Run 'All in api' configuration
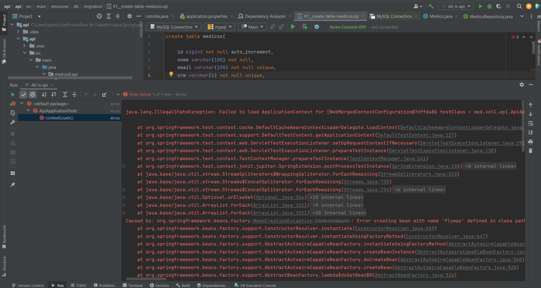 tap(480, 6)
